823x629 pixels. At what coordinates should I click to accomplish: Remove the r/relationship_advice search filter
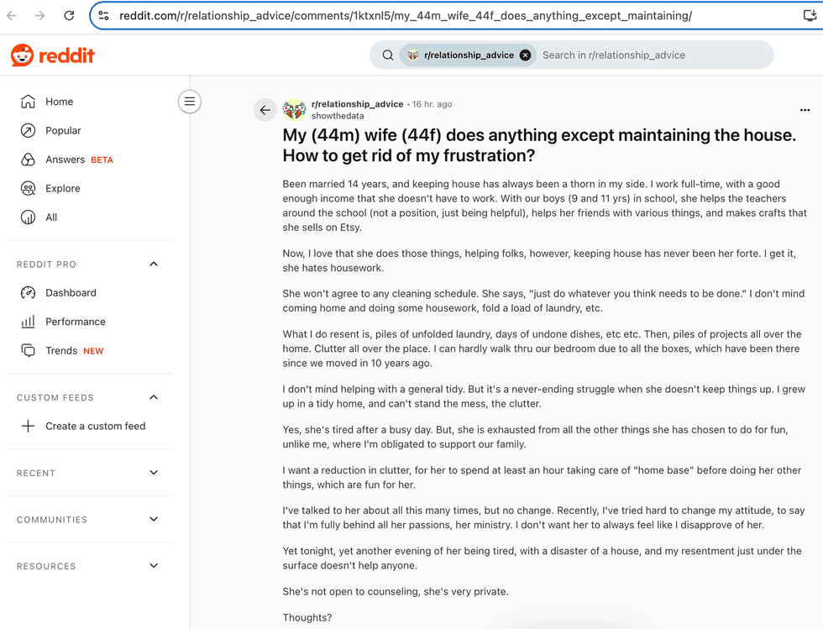click(x=525, y=55)
